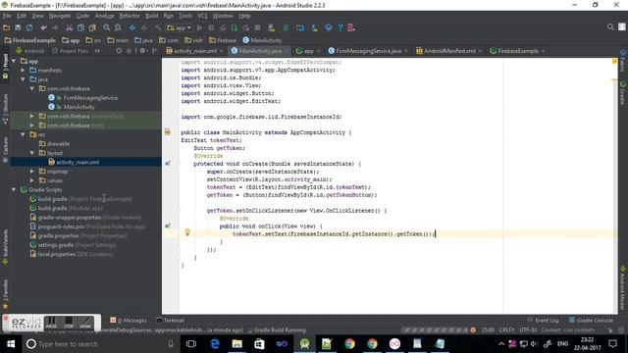Screen dimensions: 628x353
Task: Toggle the Build Variants tool window button
Action: pos(5,246)
